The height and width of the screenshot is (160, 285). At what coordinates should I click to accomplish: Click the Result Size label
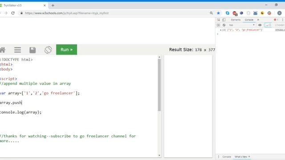[181, 50]
